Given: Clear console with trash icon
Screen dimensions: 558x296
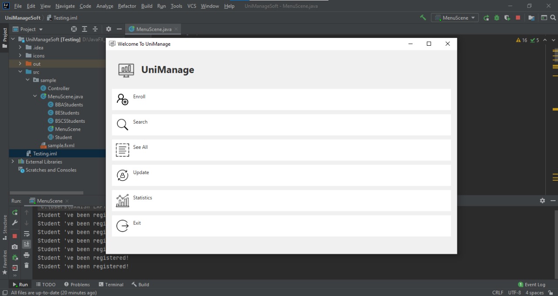Looking at the screenshot, I should [x=27, y=266].
